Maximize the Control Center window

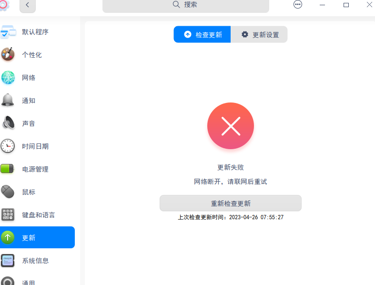click(x=346, y=5)
